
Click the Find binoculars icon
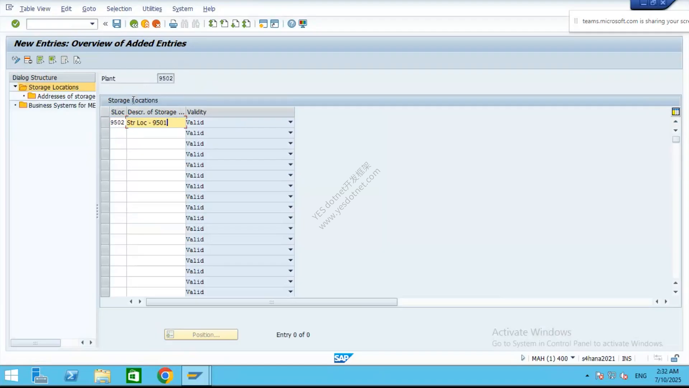184,24
